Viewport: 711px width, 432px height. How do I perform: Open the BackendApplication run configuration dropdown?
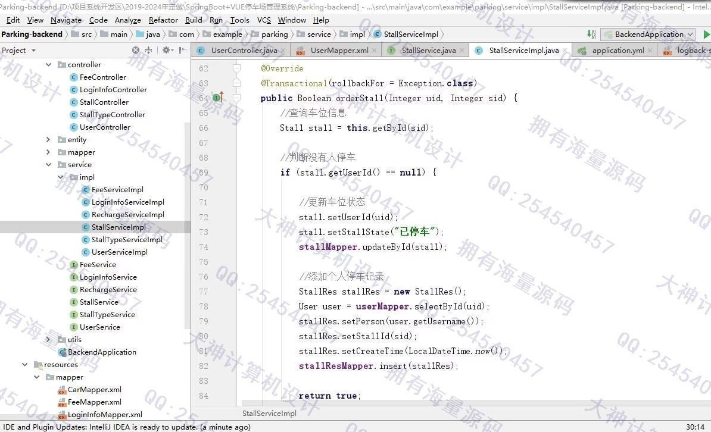pyautogui.click(x=647, y=34)
